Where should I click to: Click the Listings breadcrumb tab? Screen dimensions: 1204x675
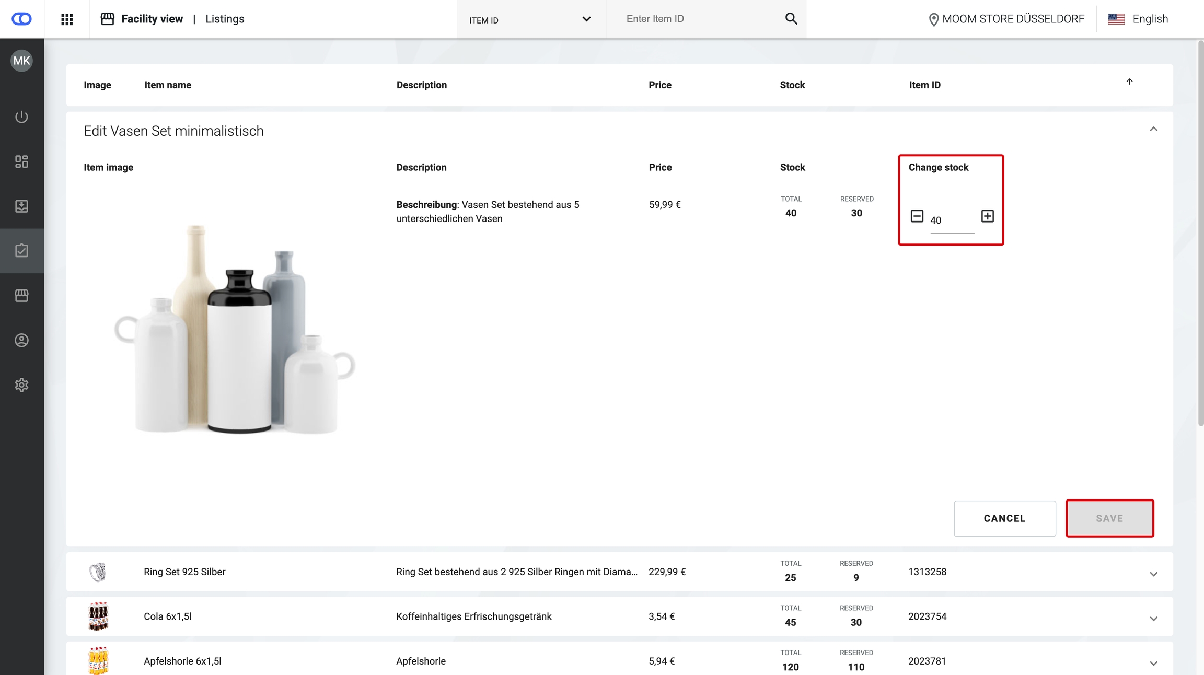225,19
